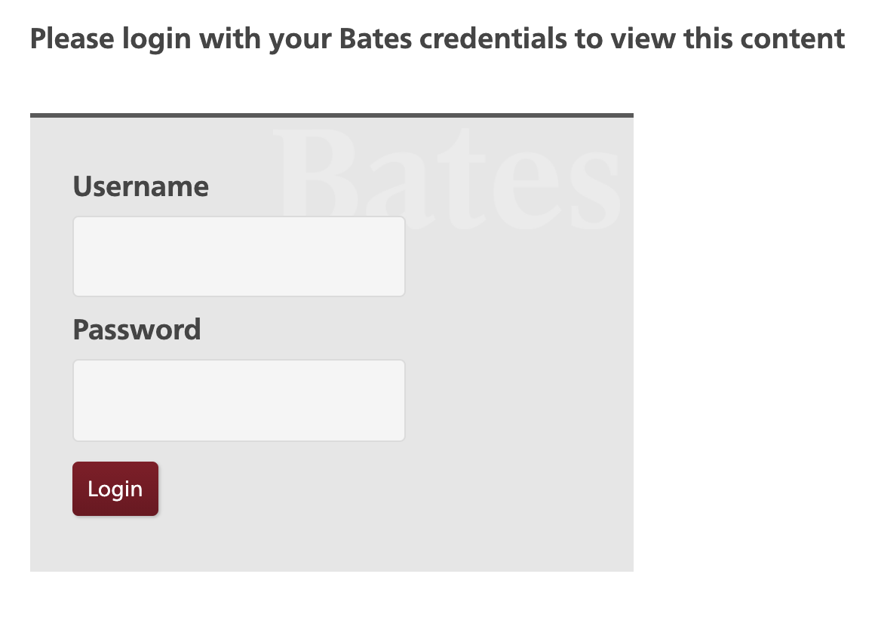Click the Password label text
This screenshot has height=620, width=875.
click(x=137, y=329)
